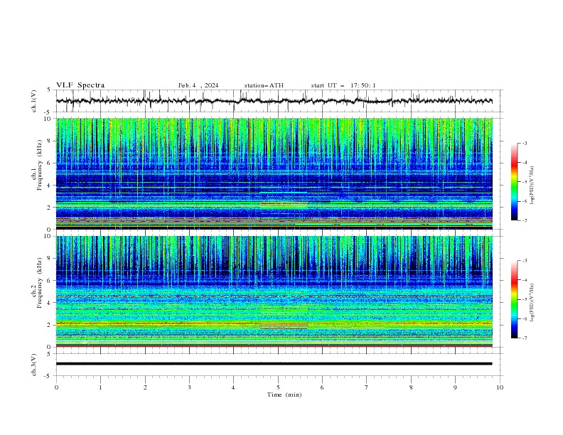This screenshot has width=563, height=435.
Task: Click the time-axis tick label '0'
Action: point(56,387)
